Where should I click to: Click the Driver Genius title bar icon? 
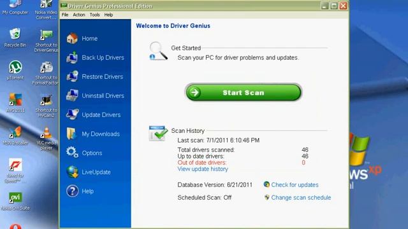coord(64,6)
